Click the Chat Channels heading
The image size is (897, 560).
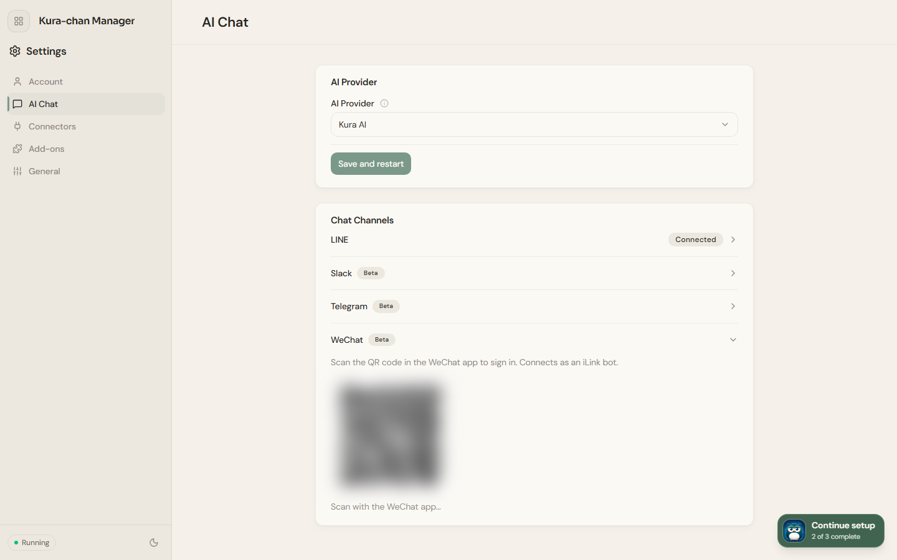[x=362, y=220]
